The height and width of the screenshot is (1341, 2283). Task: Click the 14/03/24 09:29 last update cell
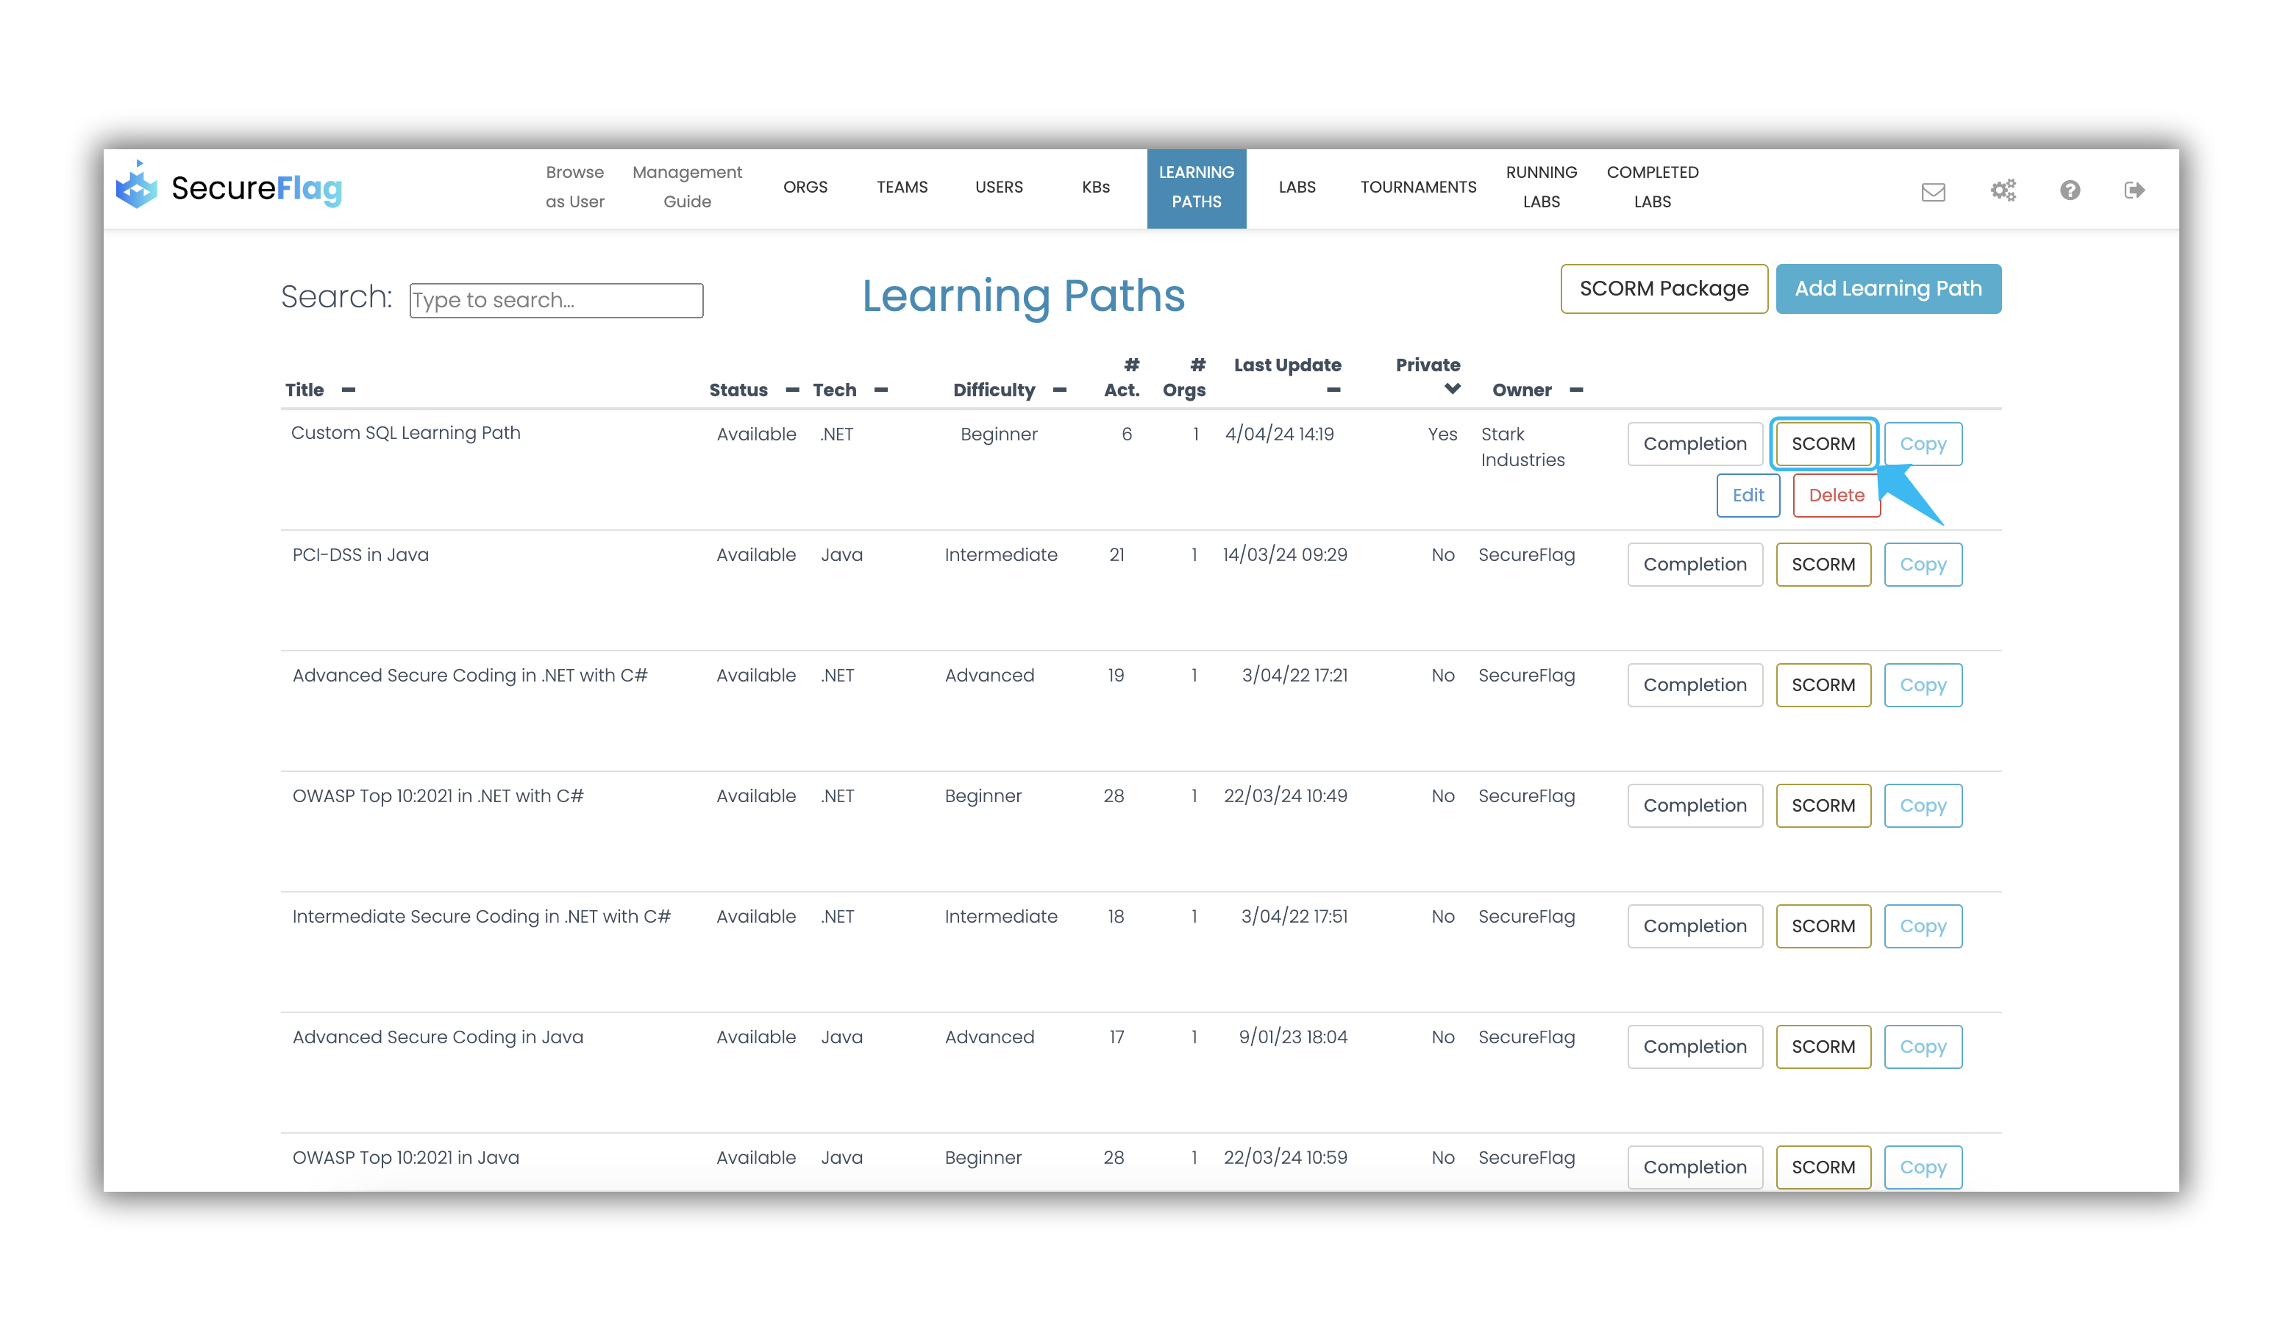1285,555
